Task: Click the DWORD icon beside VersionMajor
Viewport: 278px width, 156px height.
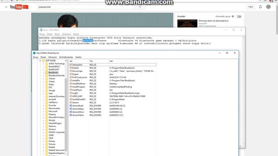Action: pos(70,109)
